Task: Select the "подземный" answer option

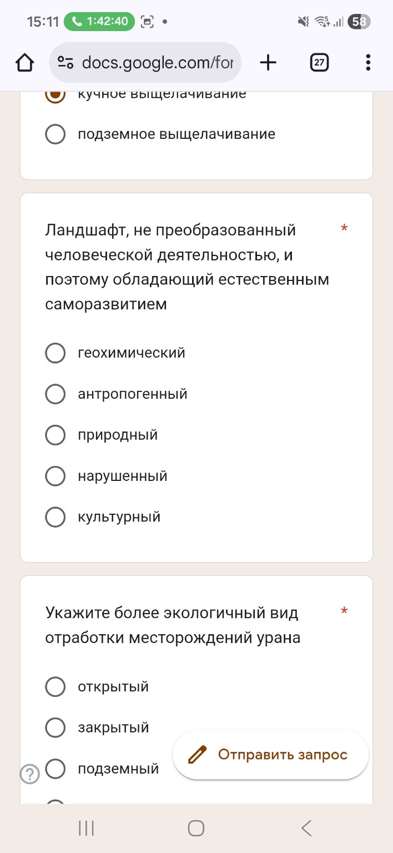Action: click(55, 769)
